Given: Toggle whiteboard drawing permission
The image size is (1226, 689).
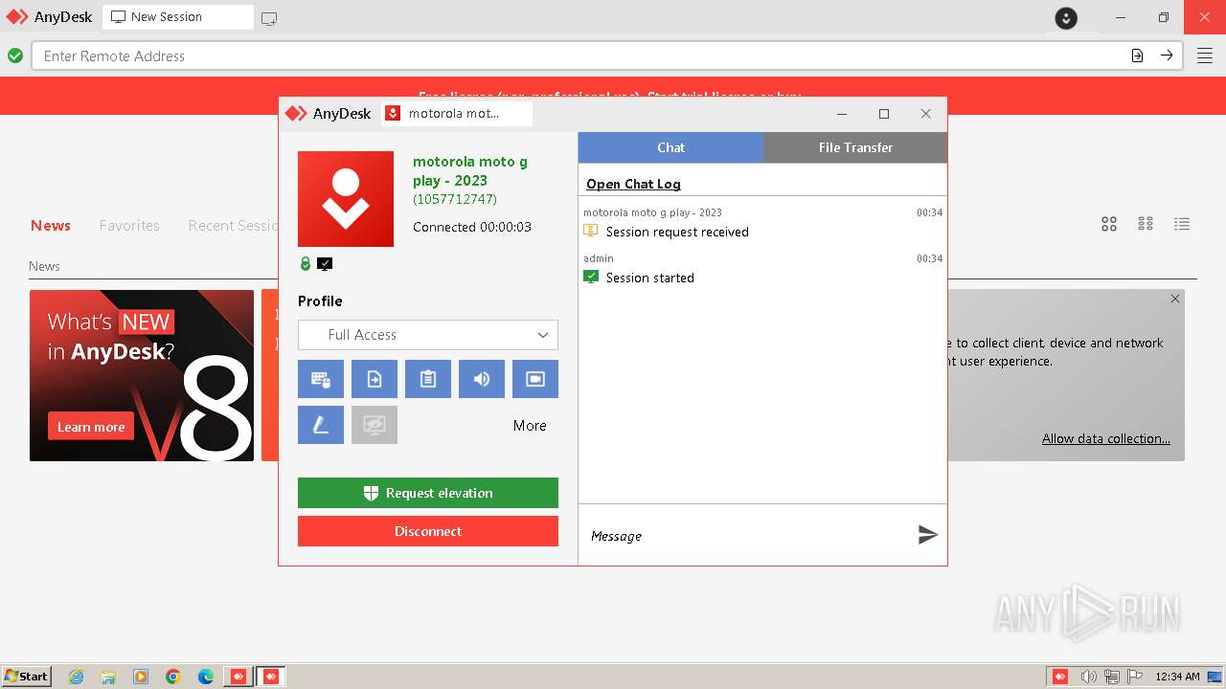Looking at the screenshot, I should pyautogui.click(x=321, y=425).
